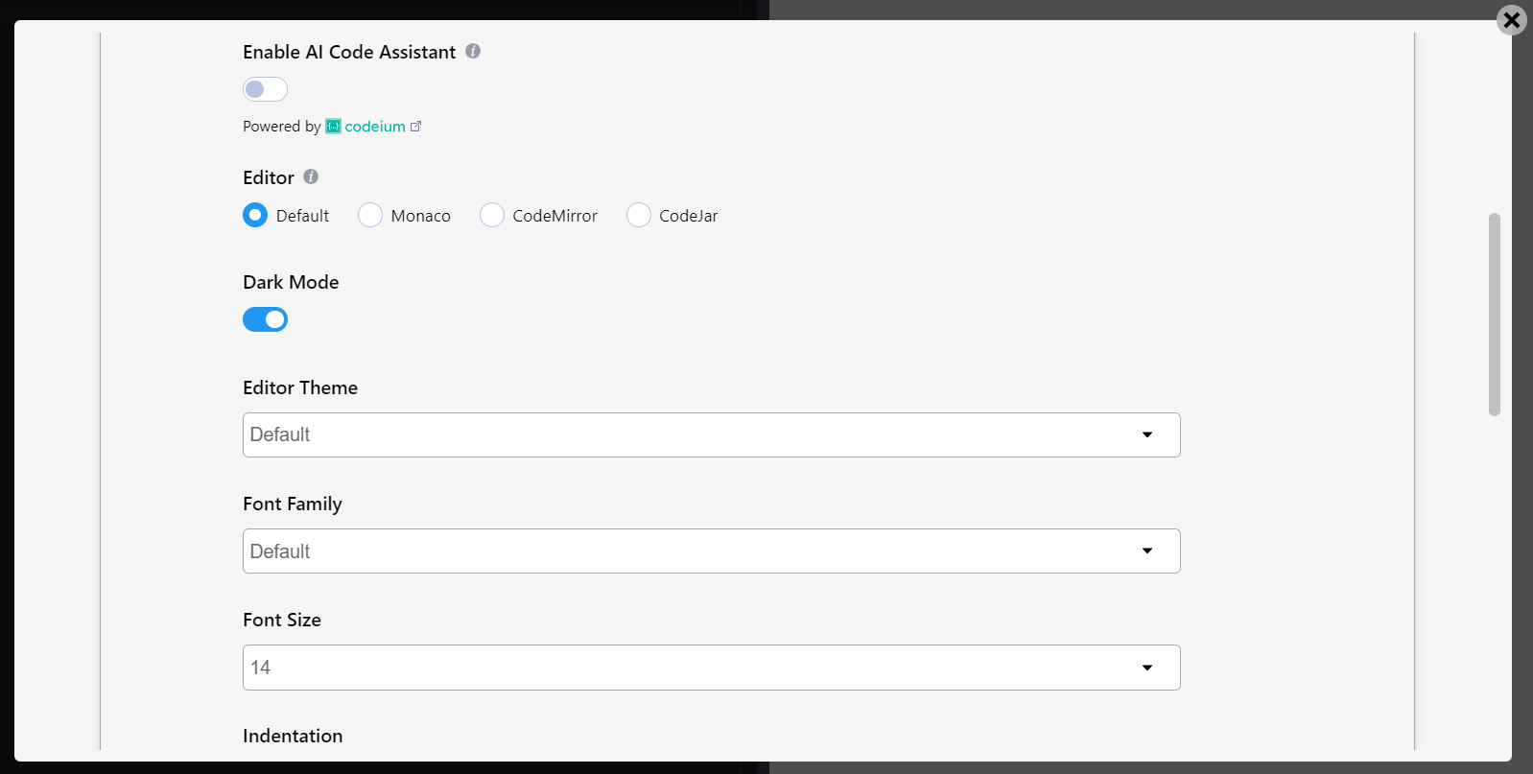Screen dimensions: 1533x774
Task: Choose the CodeMirror editor option
Action: 492,215
